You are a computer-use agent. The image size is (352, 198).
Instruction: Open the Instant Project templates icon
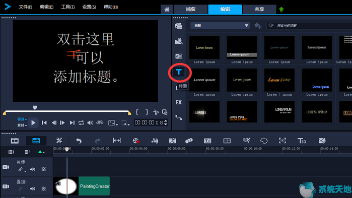click(x=179, y=41)
